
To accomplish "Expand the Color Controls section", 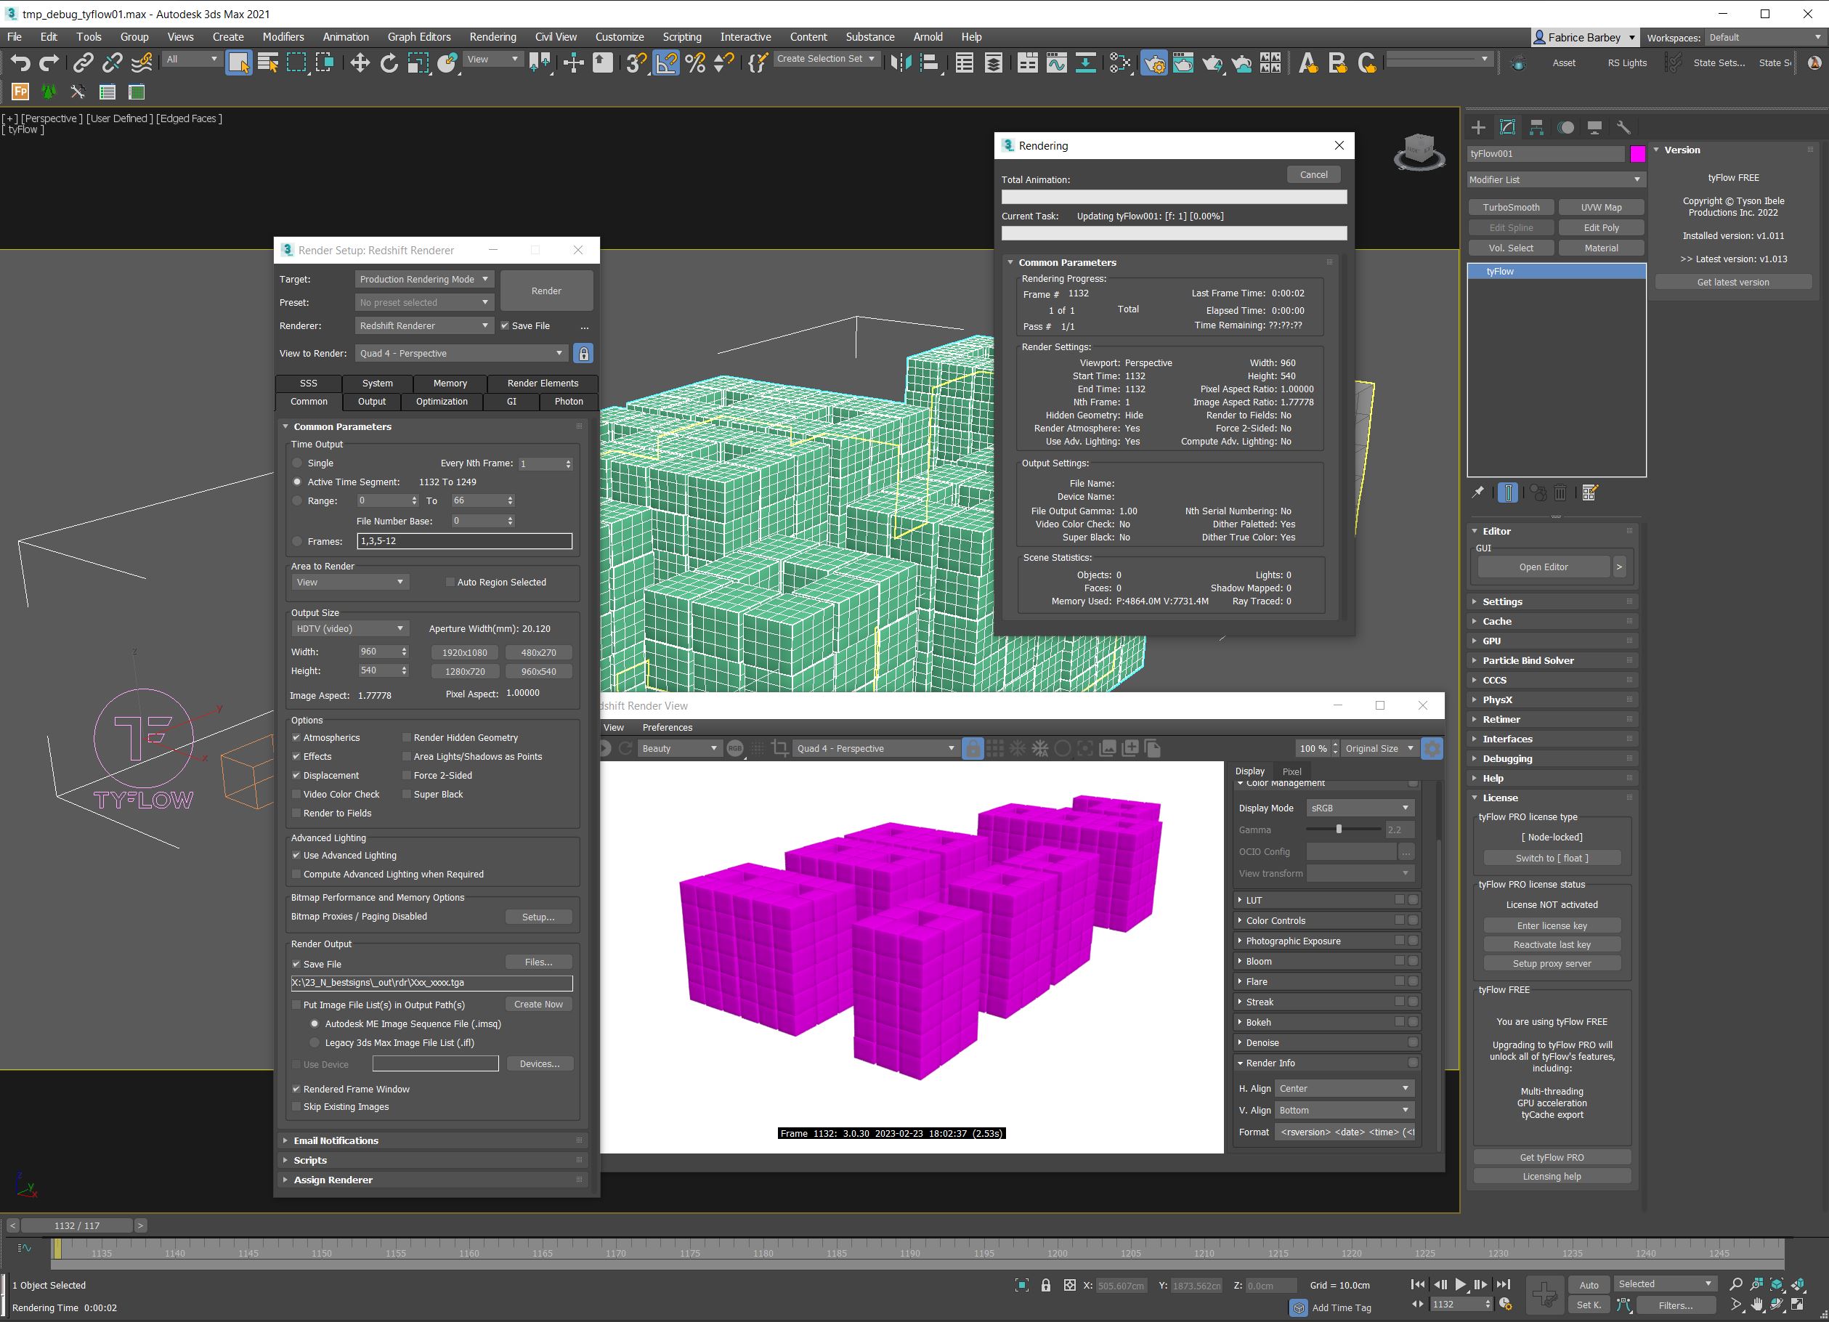I will 1326,921.
